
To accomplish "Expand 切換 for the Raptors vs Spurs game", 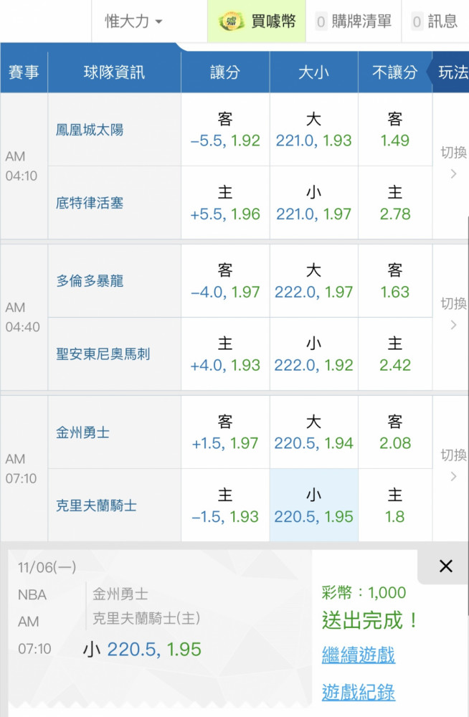I will coord(453,313).
